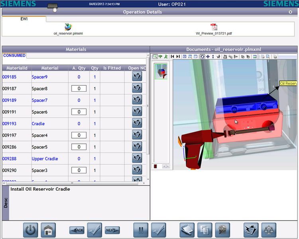Viewport: 299px width, 239px height.
Task: Click the Upper Cradle material link
Action: [45, 159]
